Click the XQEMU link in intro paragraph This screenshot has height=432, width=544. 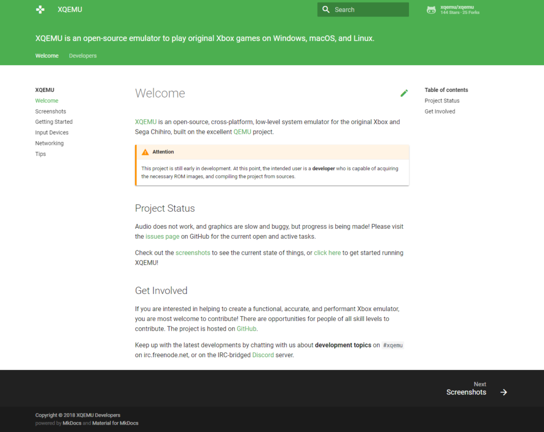[146, 122]
